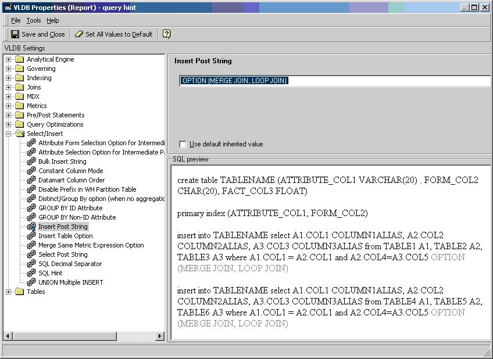The height and width of the screenshot is (359, 493).
Task: Click the help question mark toolbar icon
Action: (167, 34)
